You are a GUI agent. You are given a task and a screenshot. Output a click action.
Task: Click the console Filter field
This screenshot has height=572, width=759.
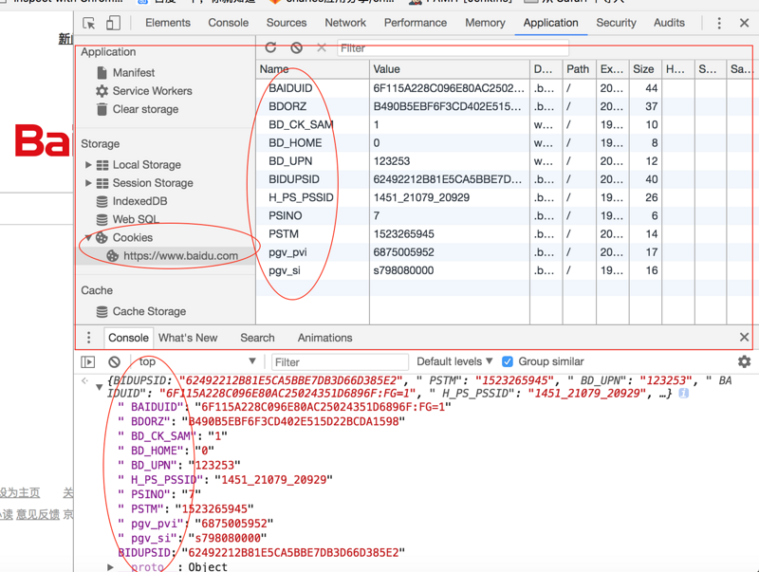click(x=340, y=362)
